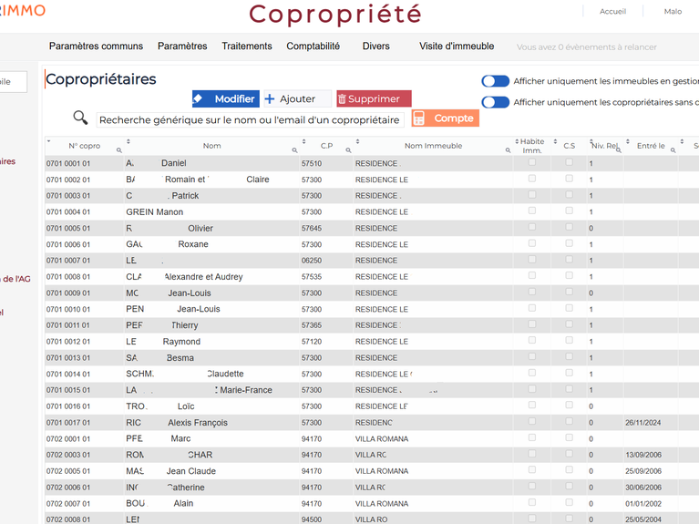
Task: Open the Paramètres communs menu
Action: 96,46
